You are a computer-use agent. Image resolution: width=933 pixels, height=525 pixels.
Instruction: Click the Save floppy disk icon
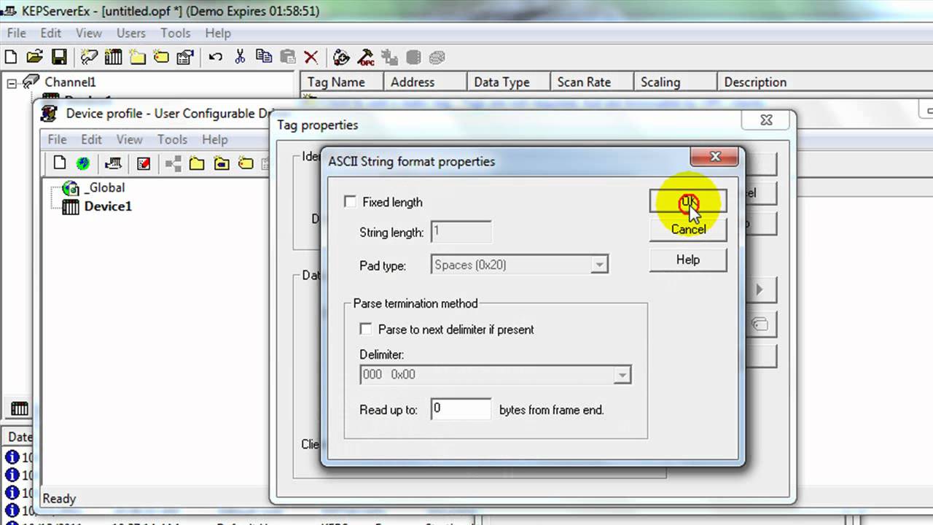click(59, 57)
